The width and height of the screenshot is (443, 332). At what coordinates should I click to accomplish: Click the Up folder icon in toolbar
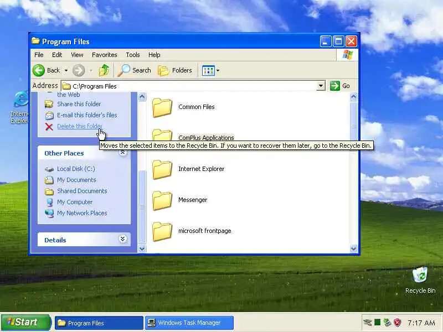104,70
